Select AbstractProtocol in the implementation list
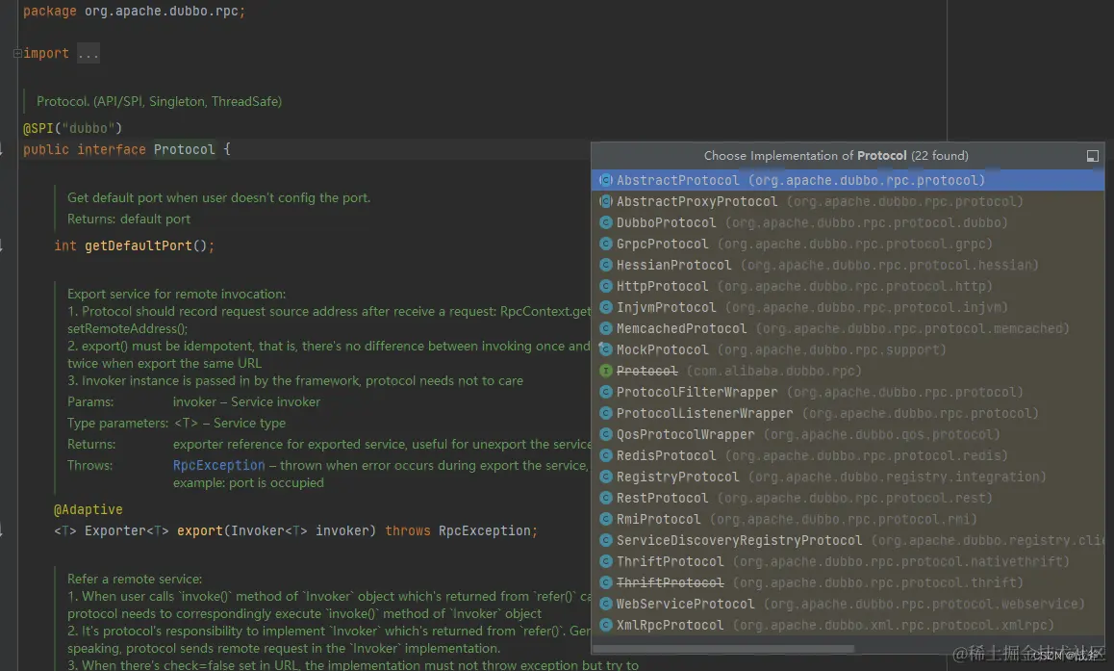Viewport: 1114px width, 671px height. tap(848, 180)
